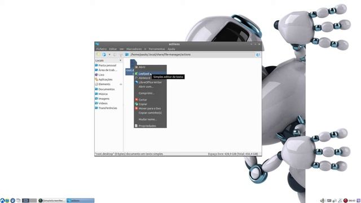The image size is (361, 203).
Task: Click the file manager window icon in title bar
Action: 97,44
